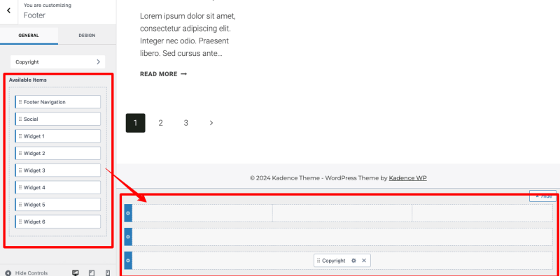
Task: Click the Copyright drag handle in builder
Action: [x=318, y=261]
